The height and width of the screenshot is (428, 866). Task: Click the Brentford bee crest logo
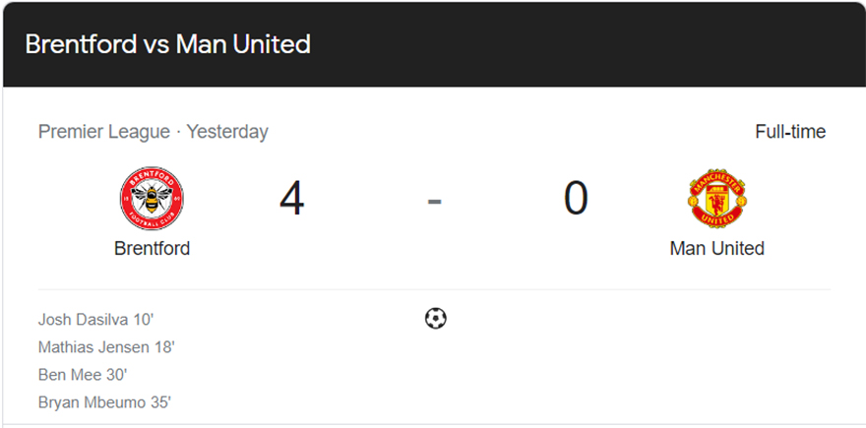click(x=152, y=199)
